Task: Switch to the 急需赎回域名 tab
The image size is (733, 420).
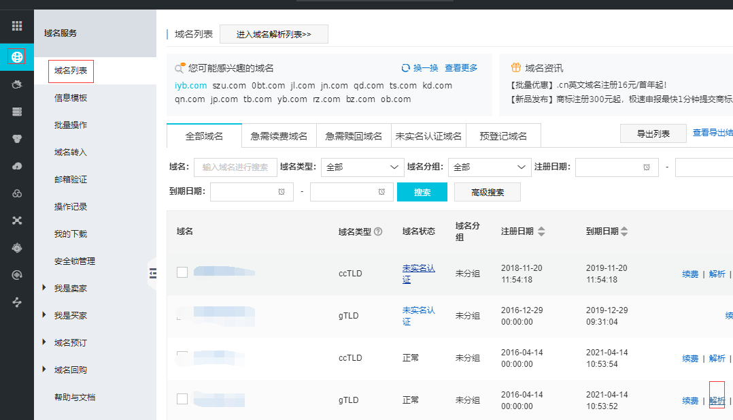Action: [354, 136]
